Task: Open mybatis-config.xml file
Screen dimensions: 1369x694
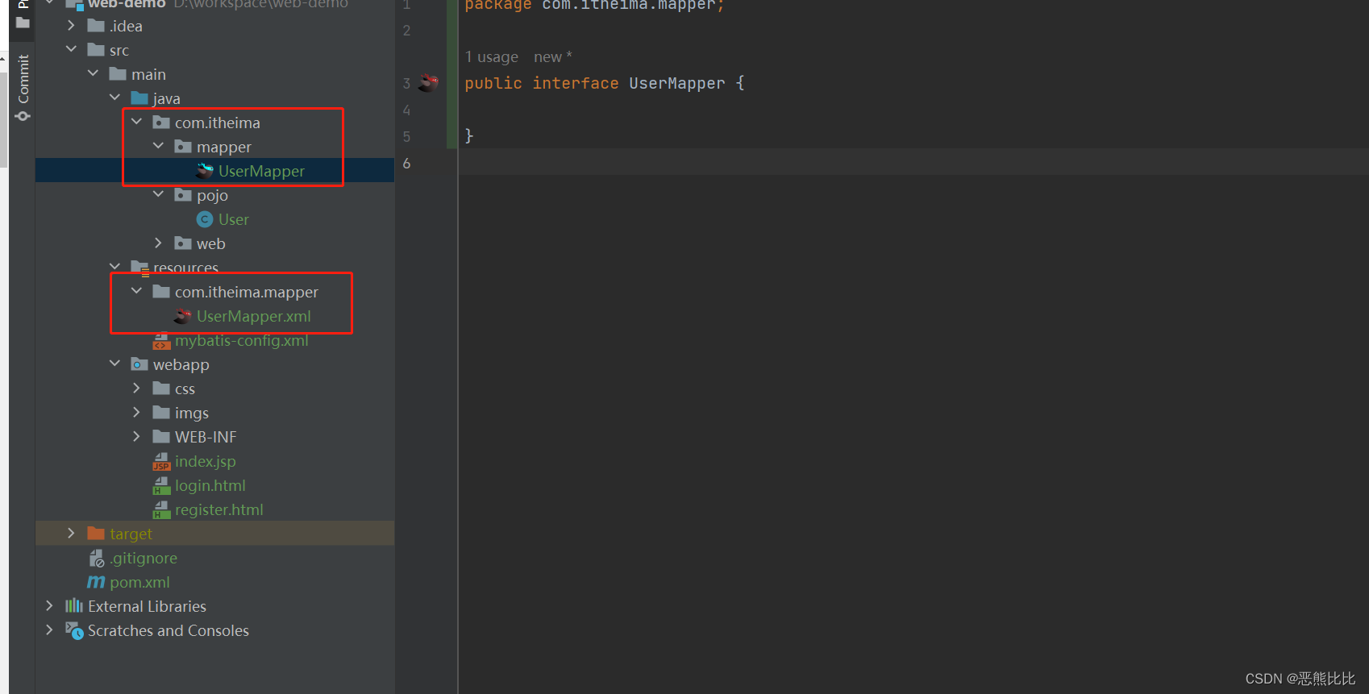Action: point(241,340)
